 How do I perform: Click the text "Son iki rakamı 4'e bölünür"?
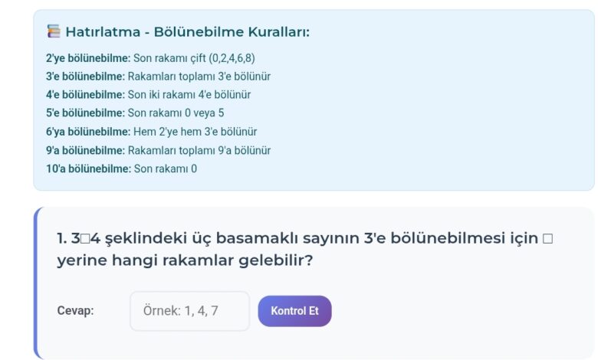tap(189, 95)
